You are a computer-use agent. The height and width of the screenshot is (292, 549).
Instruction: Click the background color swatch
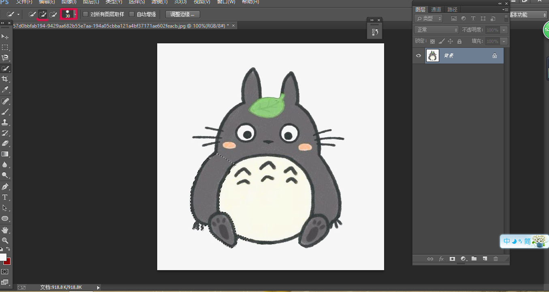[8, 262]
